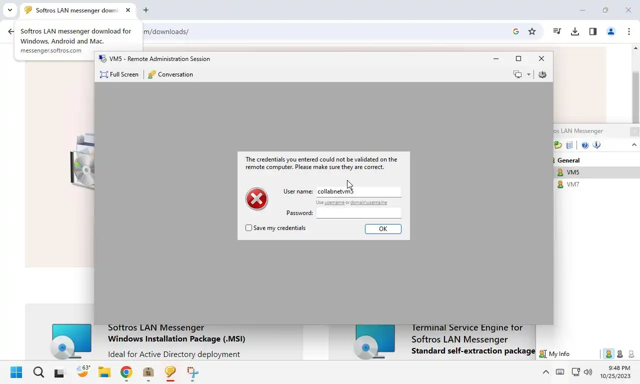This screenshot has height=384, width=640.
Task: Open Chrome three-dot menu
Action: tap(629, 31)
